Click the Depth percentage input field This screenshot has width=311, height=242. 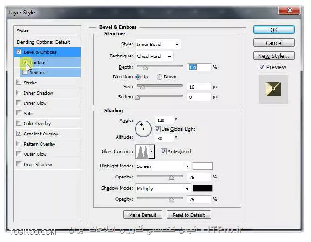199,67
